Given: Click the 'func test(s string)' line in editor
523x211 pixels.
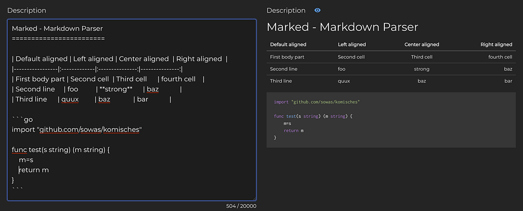Looking at the screenshot, I should 61,150.
